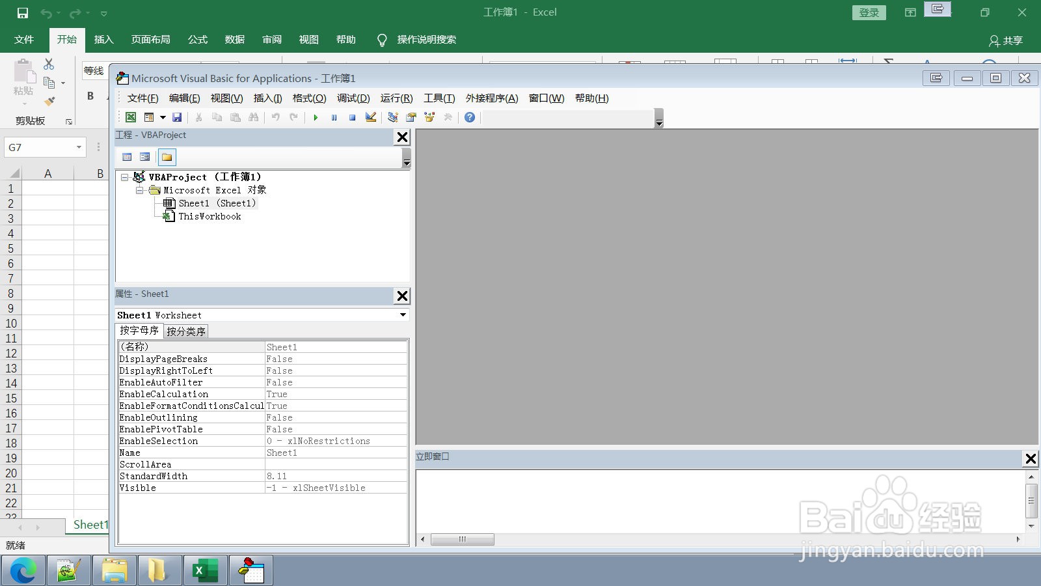This screenshot has width=1041, height=586.
Task: Click the Reset stop icon
Action: coord(352,117)
